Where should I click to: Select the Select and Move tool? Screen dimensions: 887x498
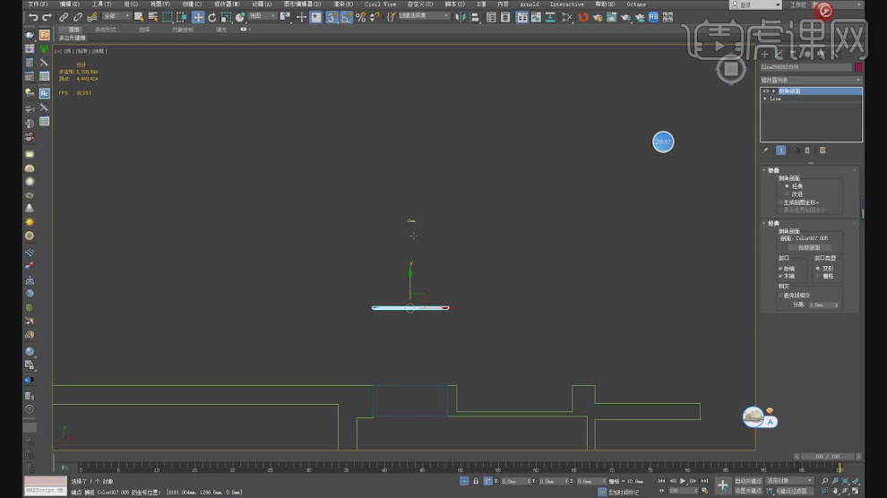point(198,17)
